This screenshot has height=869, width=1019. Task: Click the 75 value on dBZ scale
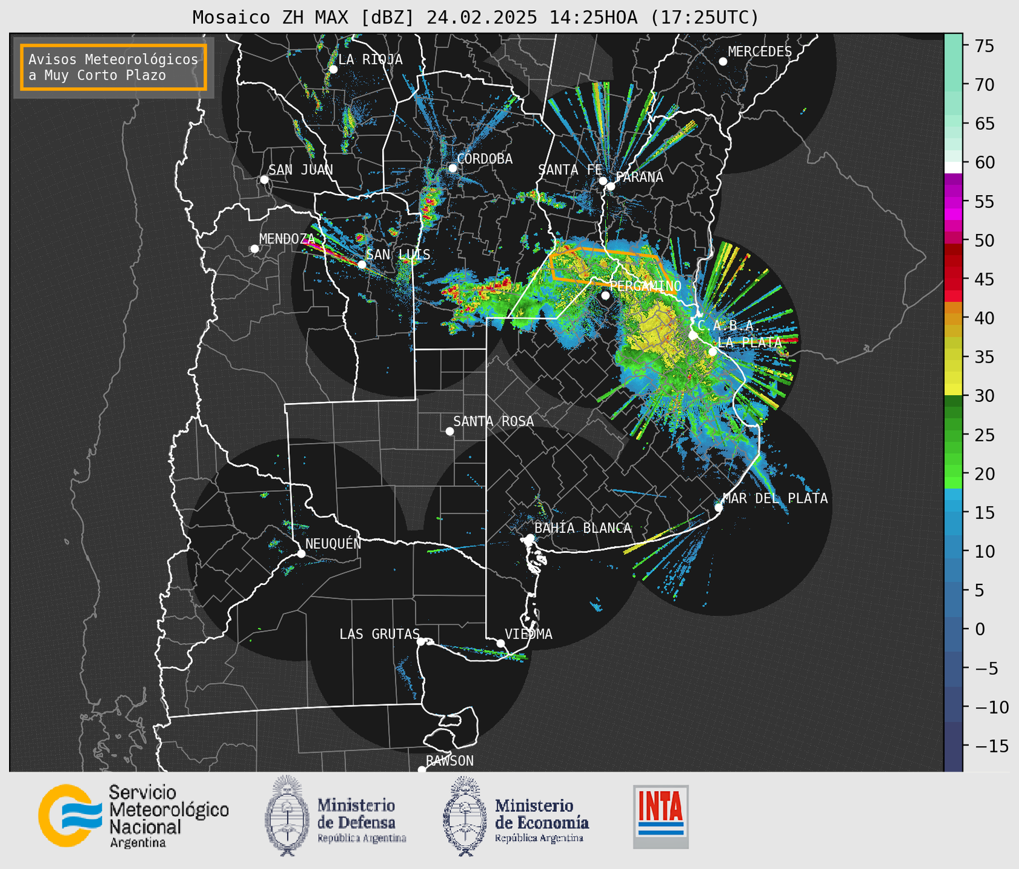coord(985,46)
